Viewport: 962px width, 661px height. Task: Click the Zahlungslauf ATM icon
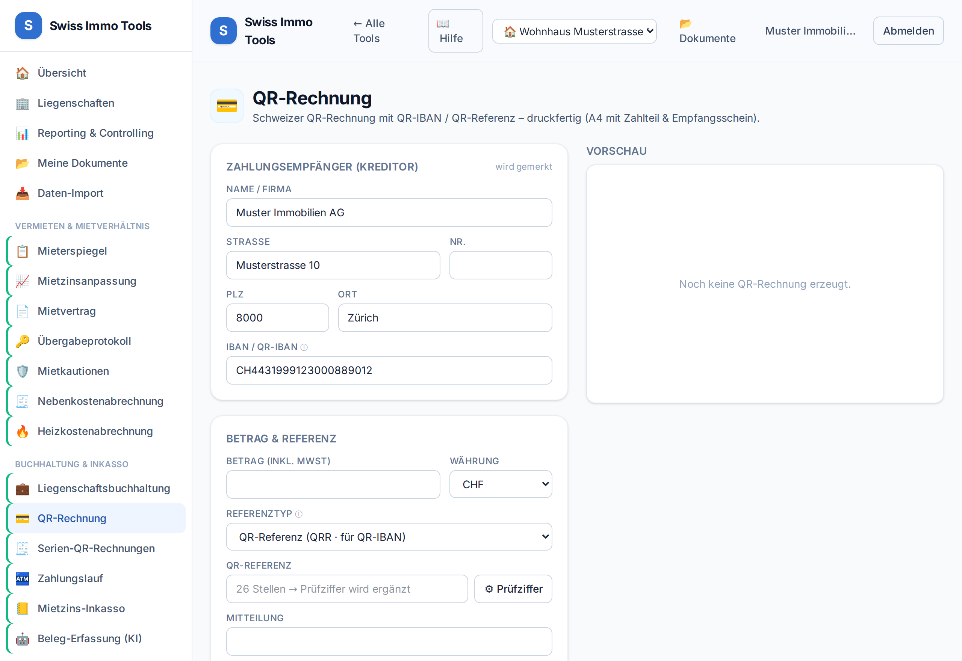click(23, 579)
